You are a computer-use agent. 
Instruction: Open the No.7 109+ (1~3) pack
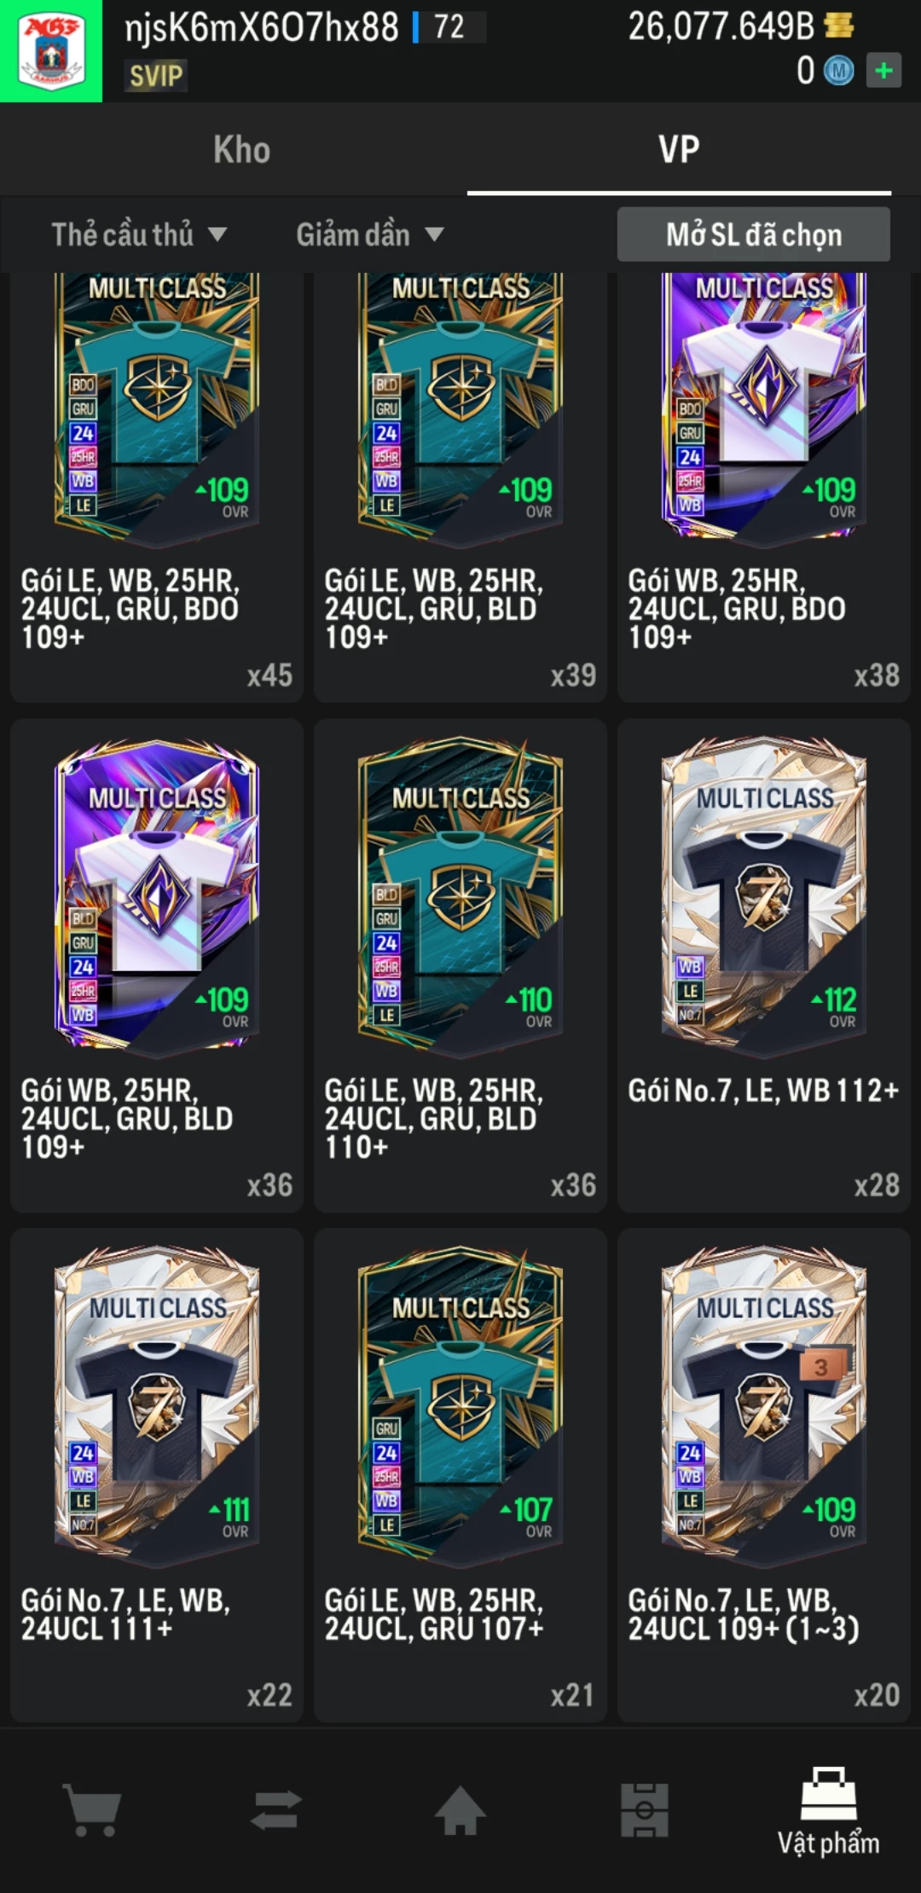tap(764, 1475)
